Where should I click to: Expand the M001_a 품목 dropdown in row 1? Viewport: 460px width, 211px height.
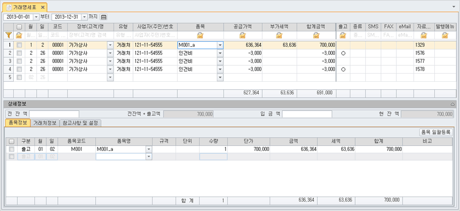pyautogui.click(x=220, y=45)
